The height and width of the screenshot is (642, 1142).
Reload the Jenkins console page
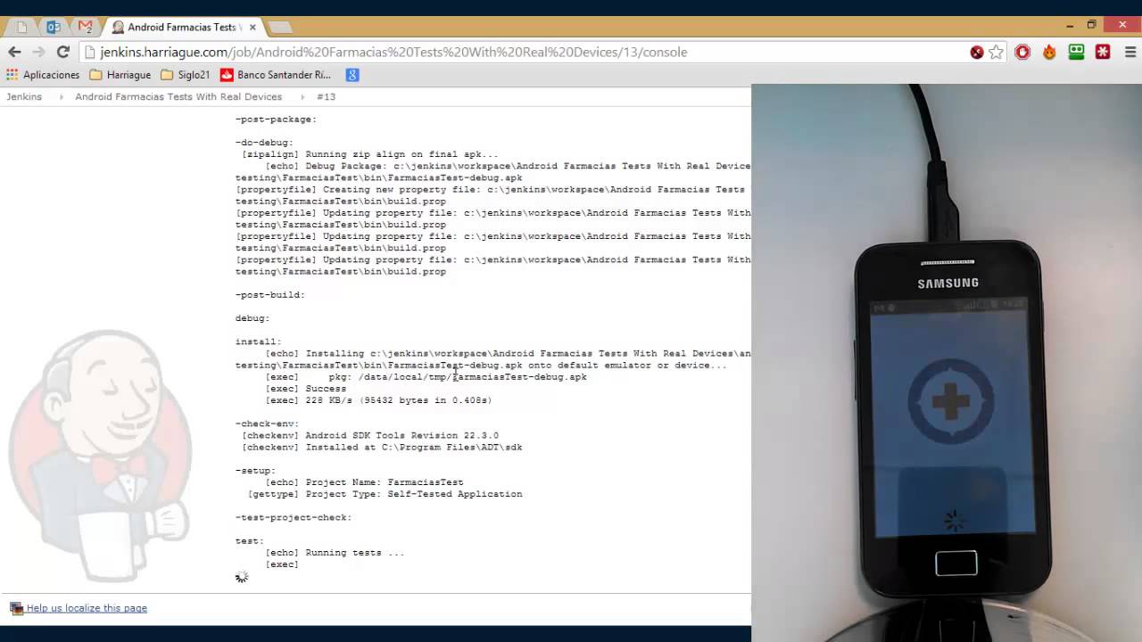(62, 52)
